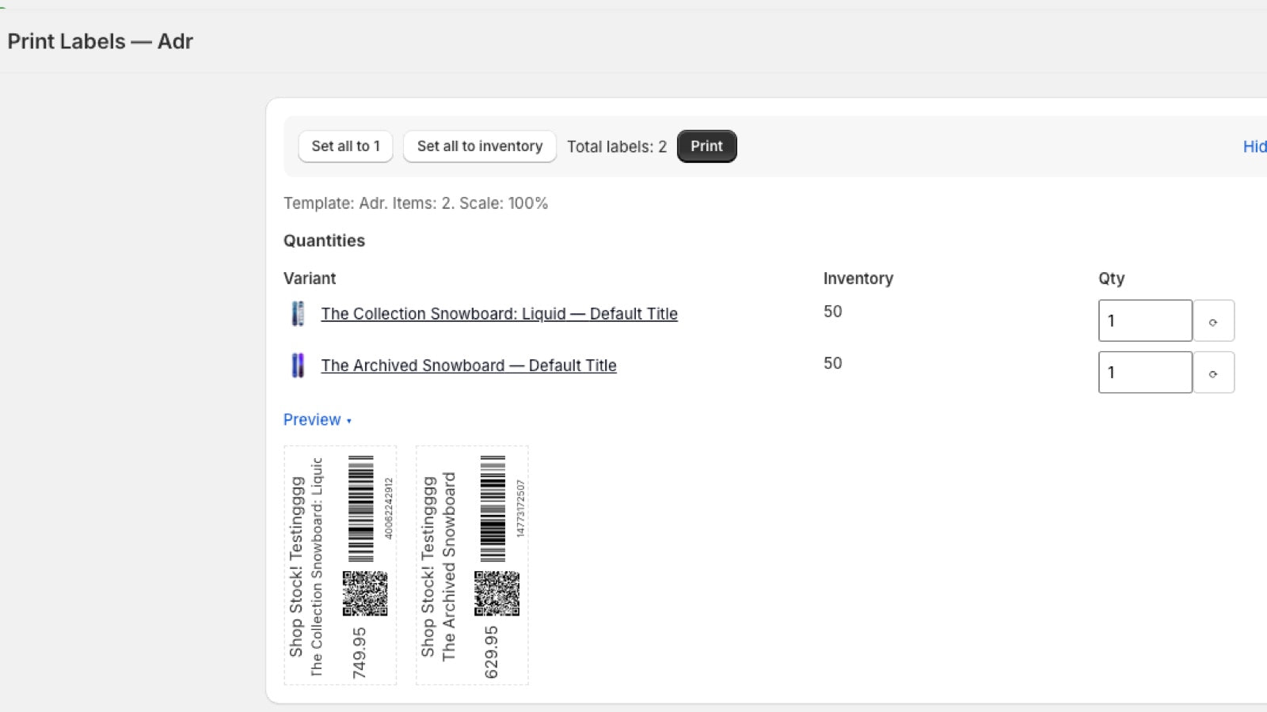Screen dimensions: 1267x712
Task: Click reset icon for Archived Snowboard quantity
Action: point(1213,373)
